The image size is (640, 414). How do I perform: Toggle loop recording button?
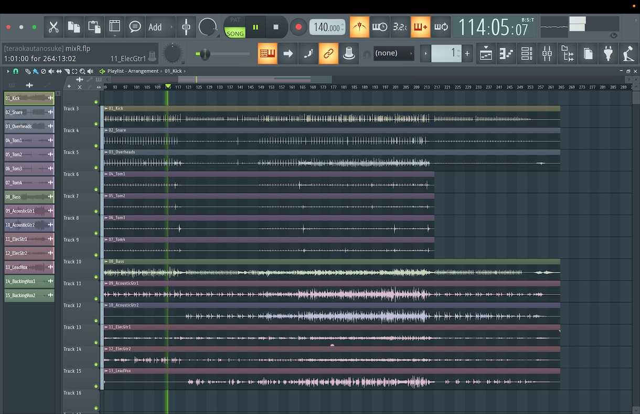441,27
